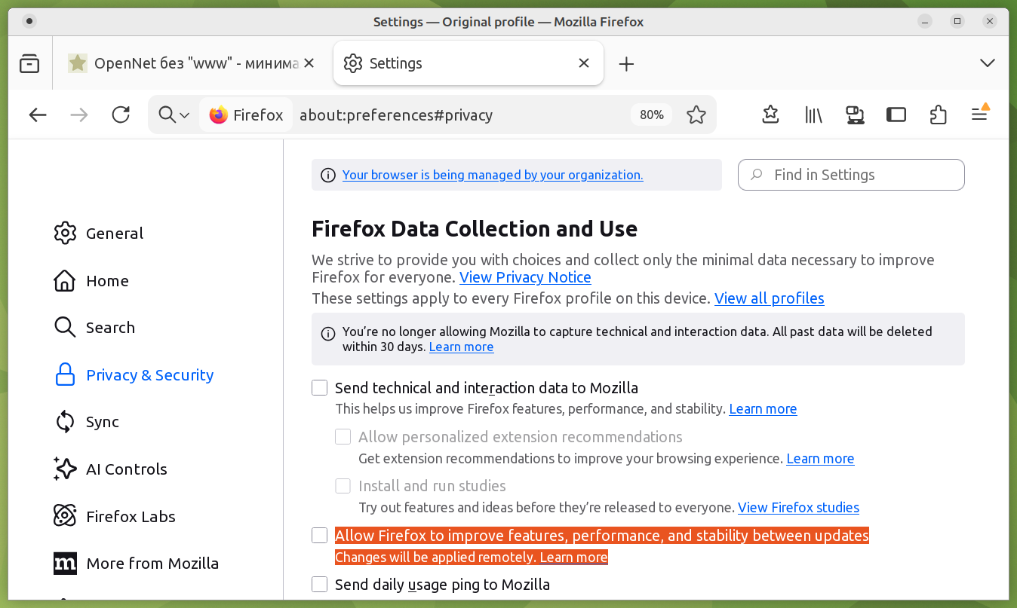
Task: Open the Library bookshelf icon
Action: pos(813,115)
